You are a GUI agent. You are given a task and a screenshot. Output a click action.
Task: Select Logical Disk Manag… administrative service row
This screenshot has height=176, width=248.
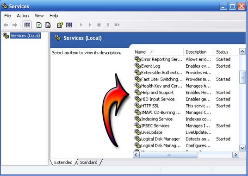[186, 145]
